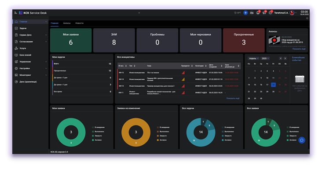This screenshot has width=322, height=169.
Task: Expand the Согласования submenu chevron
Action: (x=46, y=42)
